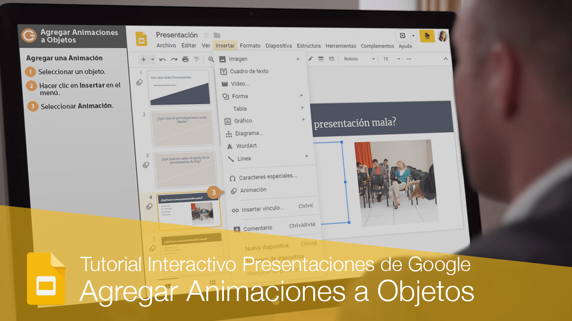572x321 pixels.
Task: Star the Presentación document
Action: (206, 35)
